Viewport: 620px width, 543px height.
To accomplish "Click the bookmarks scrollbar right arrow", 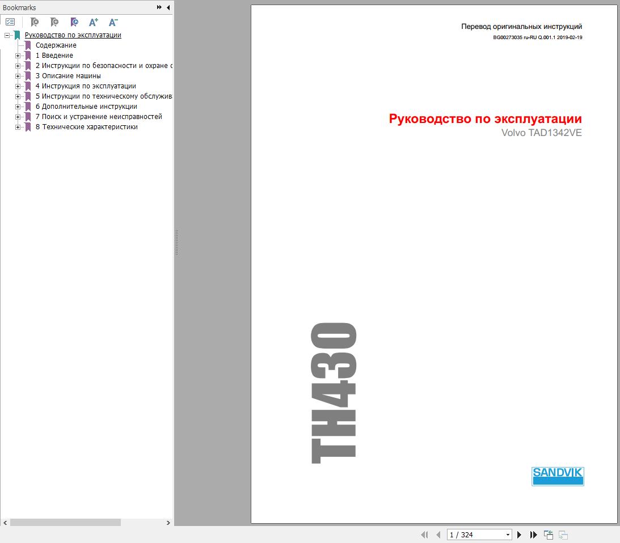I will (x=168, y=523).
